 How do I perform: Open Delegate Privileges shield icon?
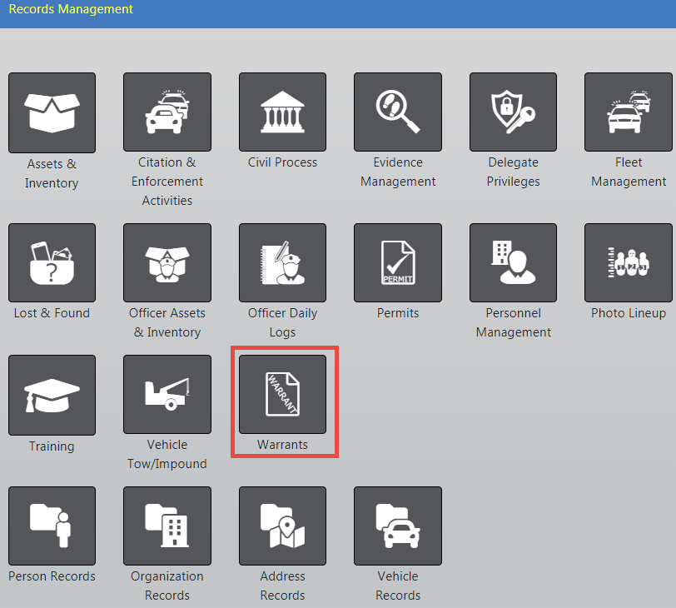[x=513, y=112]
